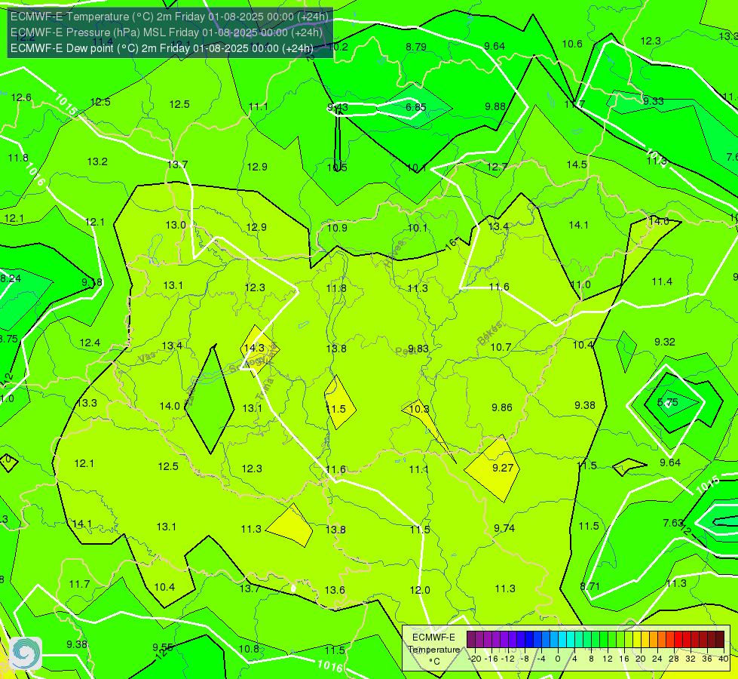Screen dimensions: 738x679
Task: Click the 13.6 dew point value
Action: [335, 590]
